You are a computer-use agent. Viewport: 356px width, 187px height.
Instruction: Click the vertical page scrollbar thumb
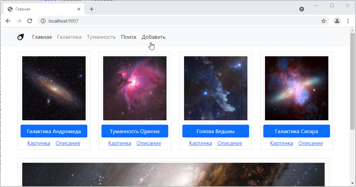pos(352,81)
